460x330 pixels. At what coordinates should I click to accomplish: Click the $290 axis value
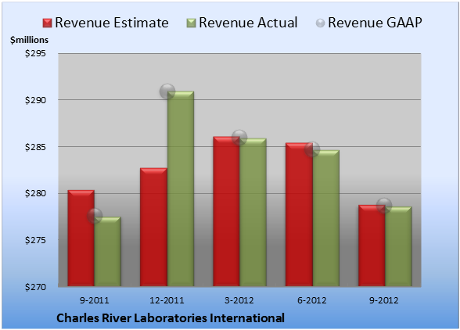[x=35, y=100]
